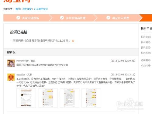Viewport: 152px width, 114px height.
Task: Click the 投诉卖家 label in sidebar
Action: click(146, 37)
